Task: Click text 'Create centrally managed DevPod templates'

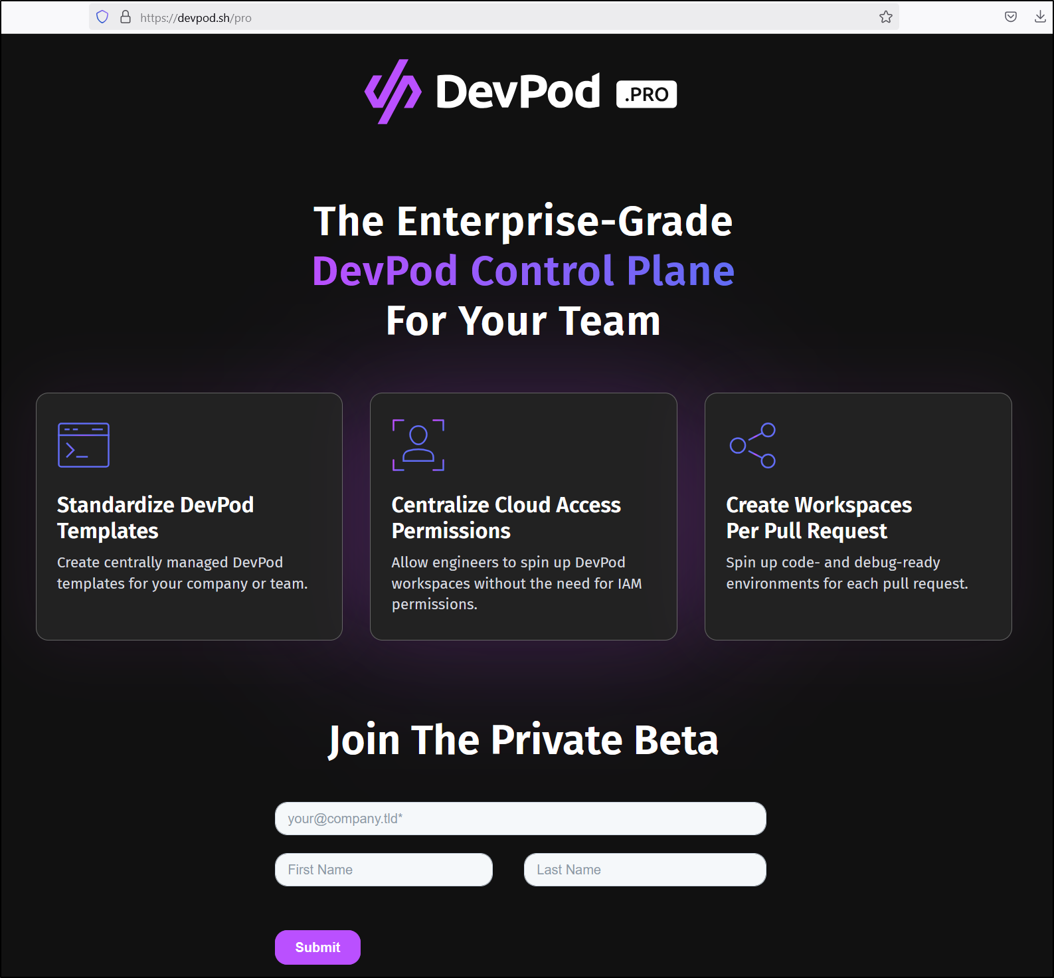Action: point(183,573)
